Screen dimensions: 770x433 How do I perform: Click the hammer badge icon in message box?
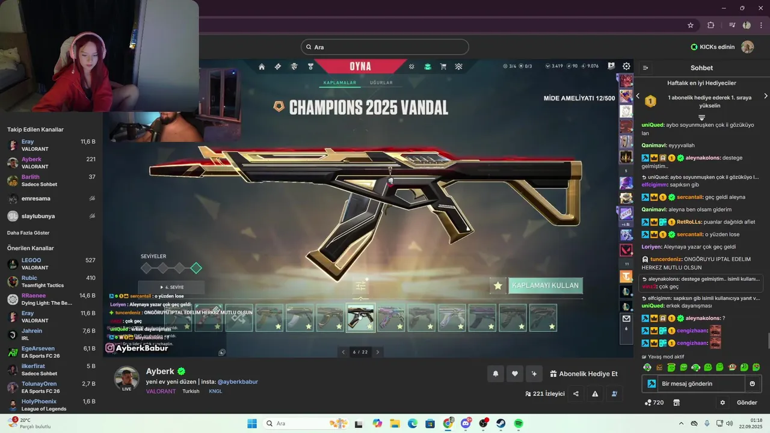pyautogui.click(x=651, y=384)
